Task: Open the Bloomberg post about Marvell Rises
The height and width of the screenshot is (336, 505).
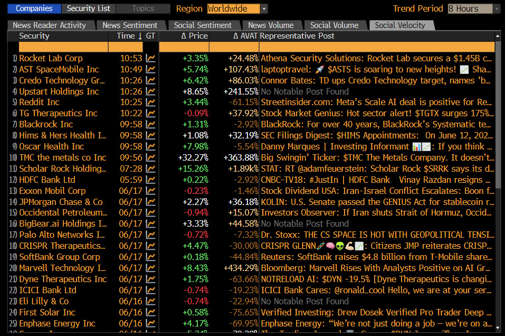Action: coord(376,268)
